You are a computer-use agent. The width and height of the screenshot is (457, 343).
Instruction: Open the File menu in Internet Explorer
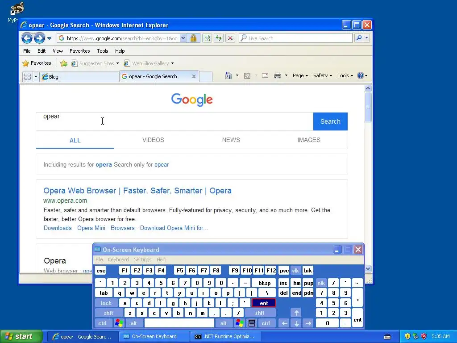coord(27,51)
